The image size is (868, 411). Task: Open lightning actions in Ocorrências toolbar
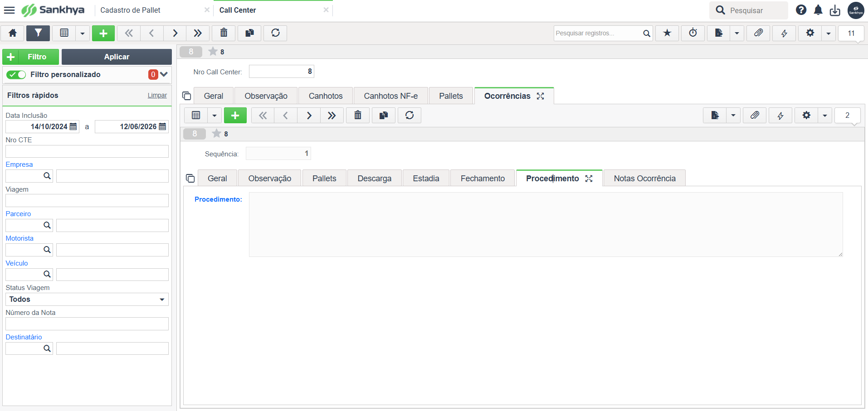[780, 116]
